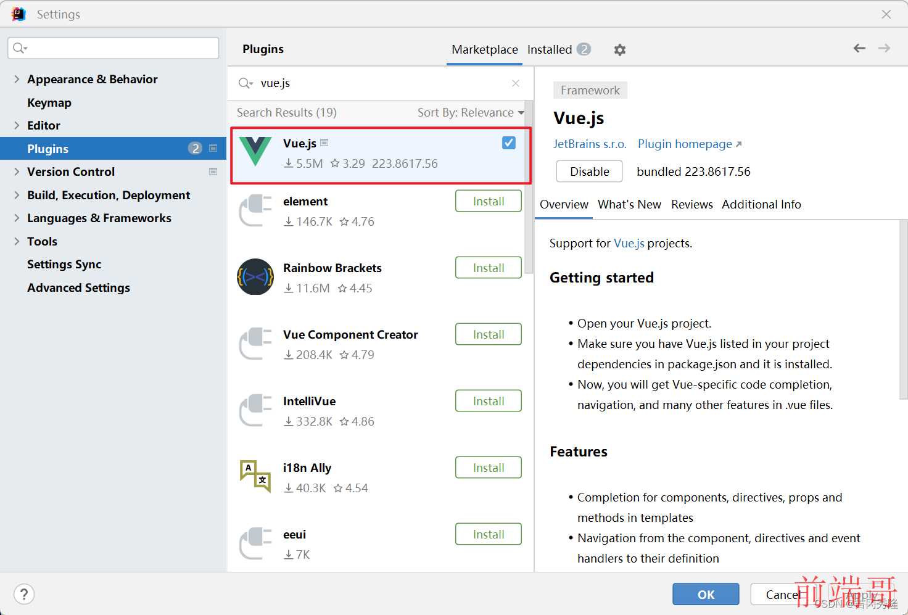Select the i18n Ally result title

307,468
